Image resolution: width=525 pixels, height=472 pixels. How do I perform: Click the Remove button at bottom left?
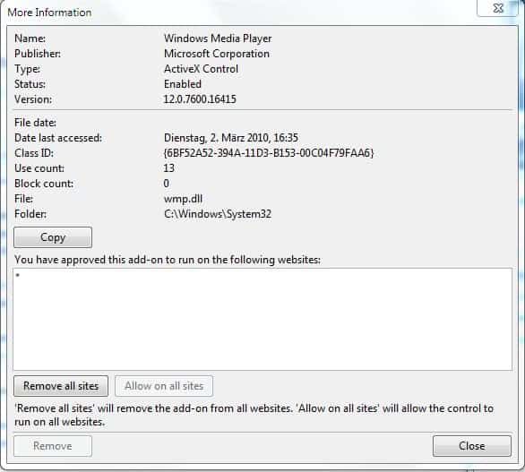[x=53, y=446]
